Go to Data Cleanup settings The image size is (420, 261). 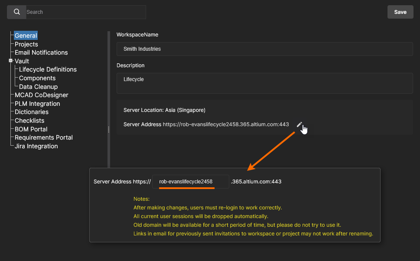(38, 87)
